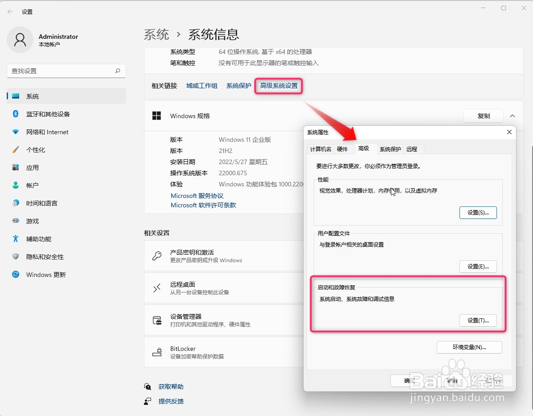The height and width of the screenshot is (416, 533).
Task: Click the 获取帮助 headset icon
Action: [x=148, y=387]
